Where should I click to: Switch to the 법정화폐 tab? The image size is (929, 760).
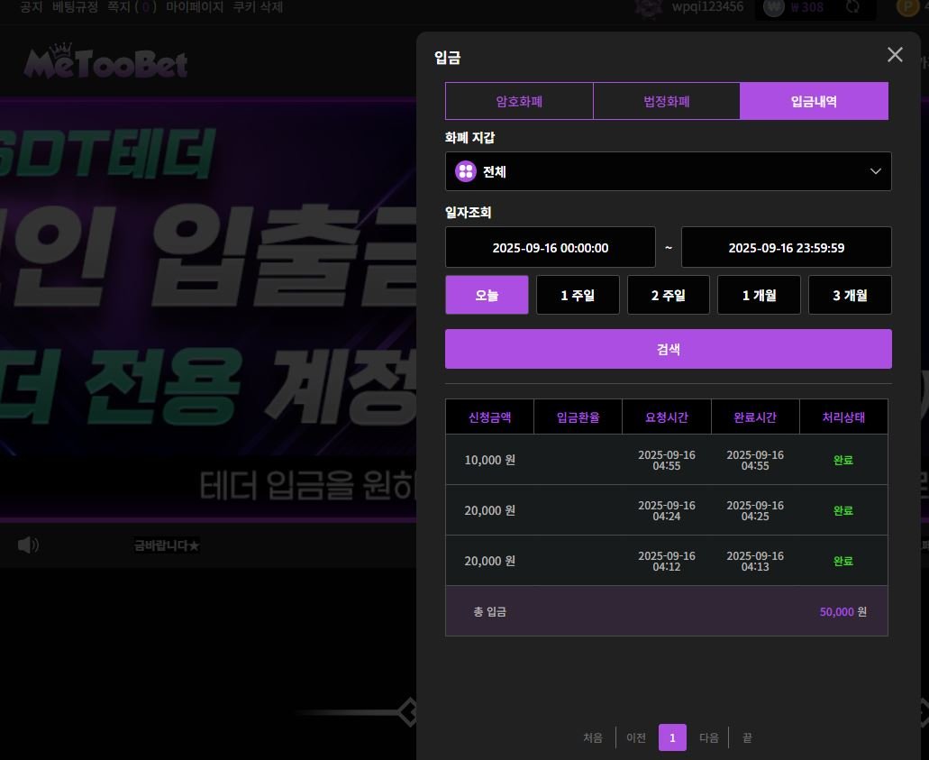tap(667, 101)
